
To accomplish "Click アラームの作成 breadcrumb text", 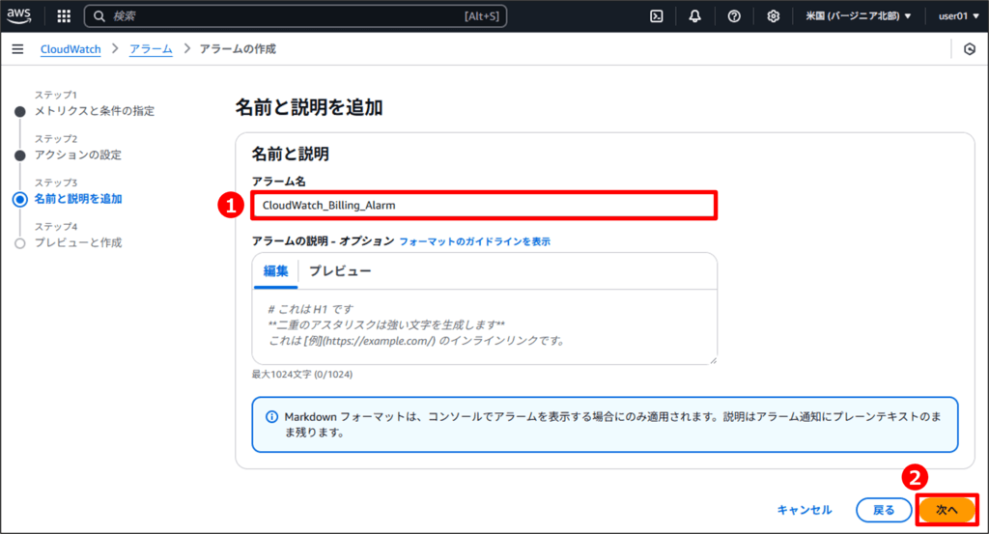I will 238,49.
